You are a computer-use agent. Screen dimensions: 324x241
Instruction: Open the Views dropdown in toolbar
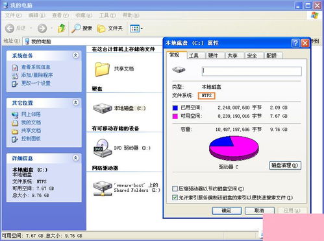(x=136, y=29)
